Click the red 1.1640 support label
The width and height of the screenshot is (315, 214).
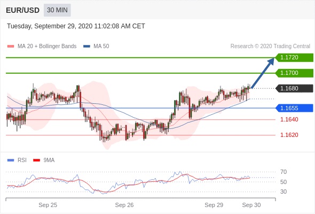(x=289, y=119)
